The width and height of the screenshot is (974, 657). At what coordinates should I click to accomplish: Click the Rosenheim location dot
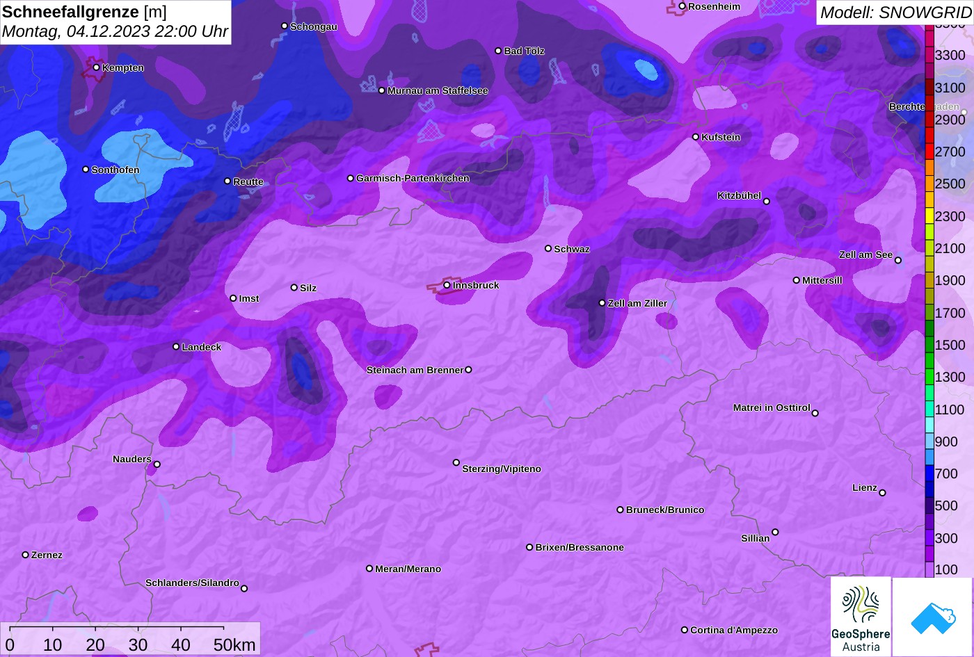pyautogui.click(x=682, y=6)
